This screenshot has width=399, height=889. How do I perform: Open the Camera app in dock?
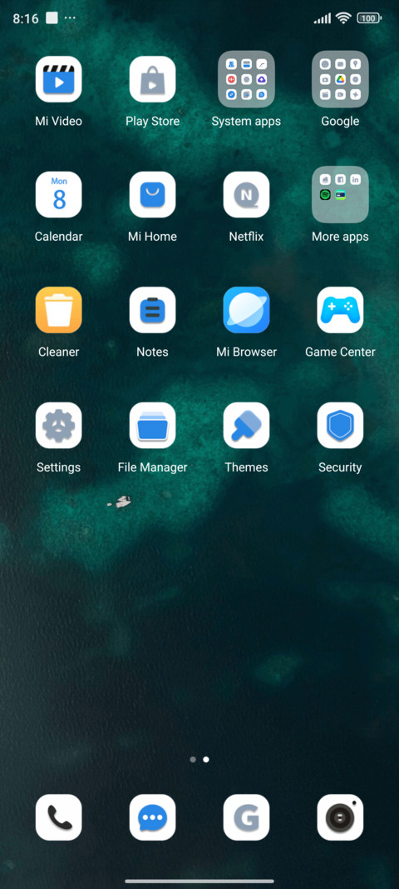tap(340, 817)
